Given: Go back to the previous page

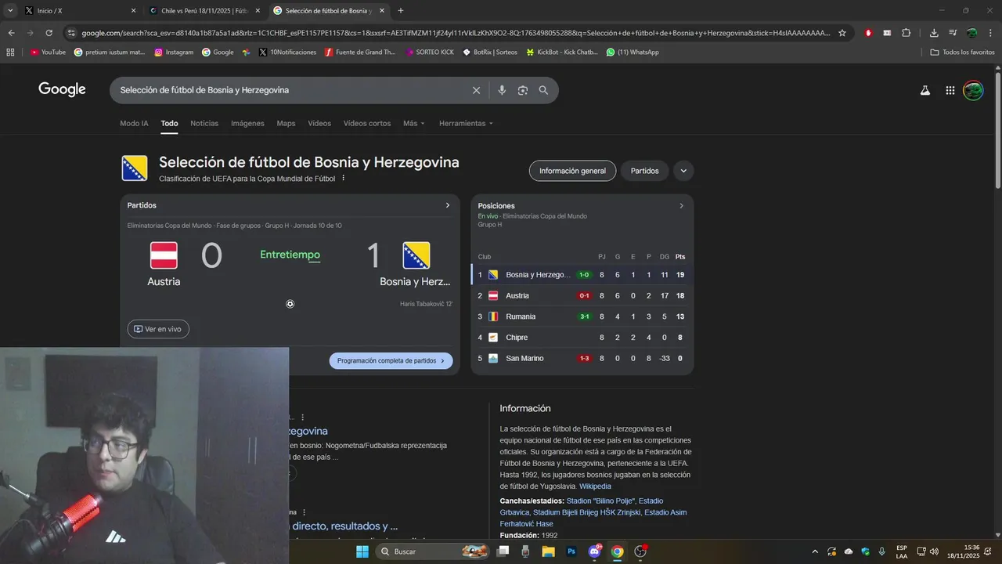Looking at the screenshot, I should 11,33.
